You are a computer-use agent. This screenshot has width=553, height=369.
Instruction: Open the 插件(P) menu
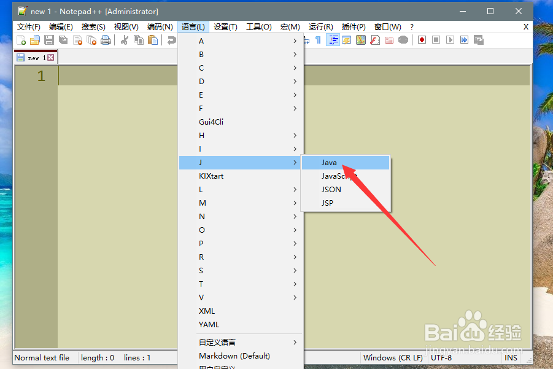(x=354, y=27)
